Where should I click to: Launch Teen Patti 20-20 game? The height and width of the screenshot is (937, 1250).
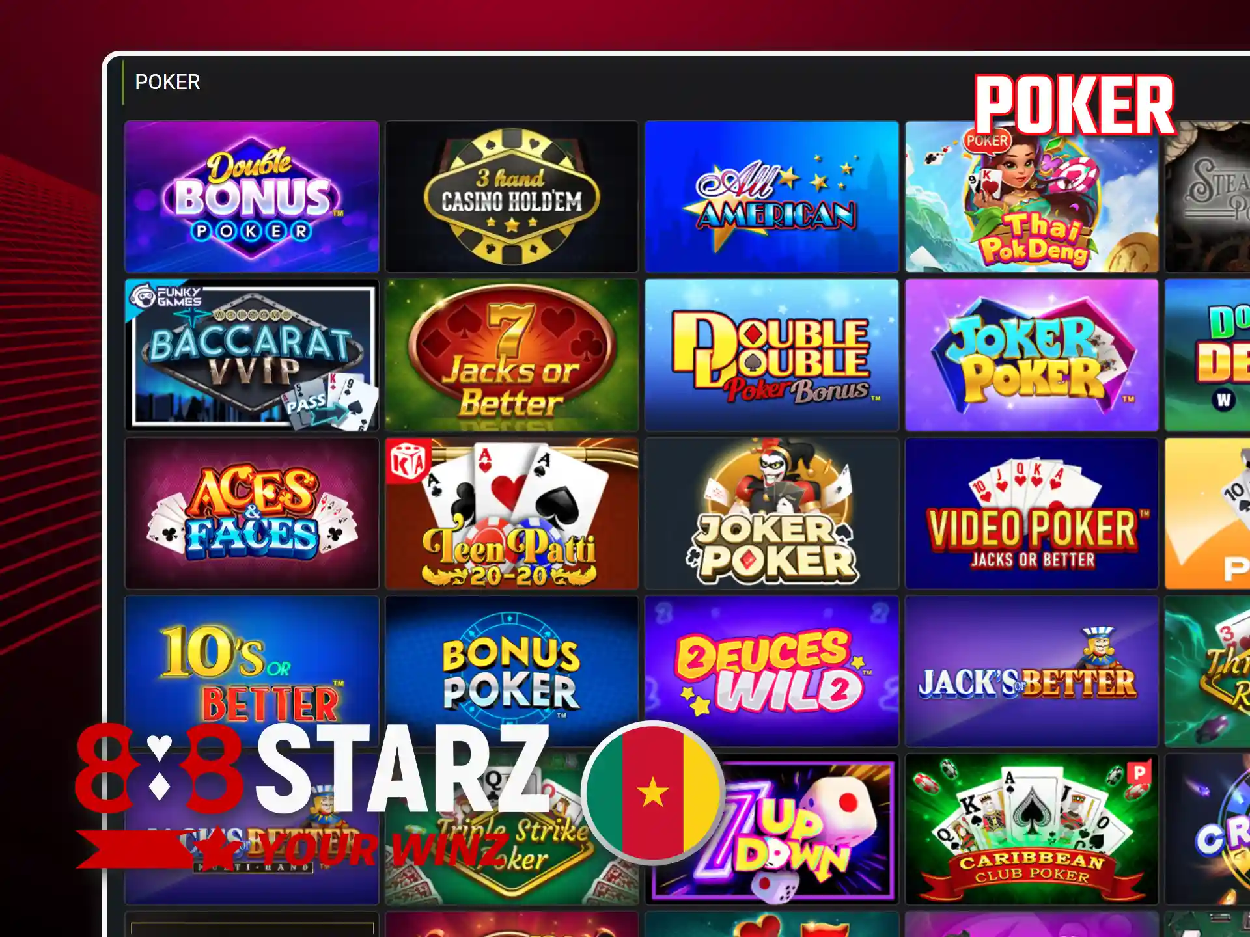click(512, 513)
